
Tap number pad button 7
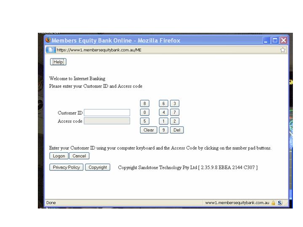[x=175, y=112]
